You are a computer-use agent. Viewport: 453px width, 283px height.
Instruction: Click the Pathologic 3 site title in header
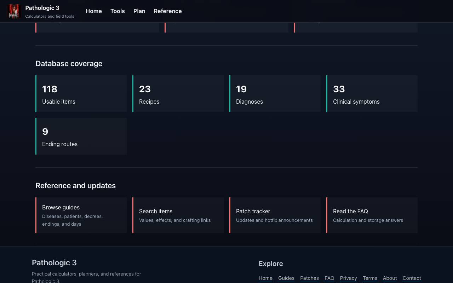click(42, 8)
